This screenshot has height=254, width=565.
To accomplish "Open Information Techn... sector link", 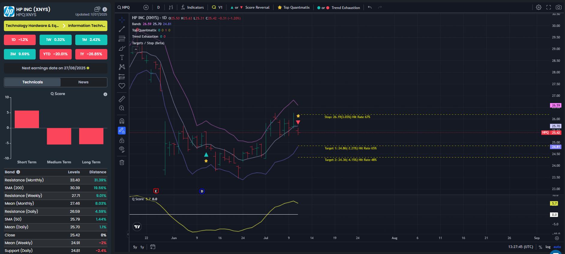I will 87,26.
